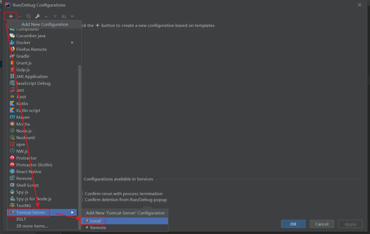The width and height of the screenshot is (370, 234).
Task: Click the Gulp.js red cup icon
Action: click(x=12, y=70)
